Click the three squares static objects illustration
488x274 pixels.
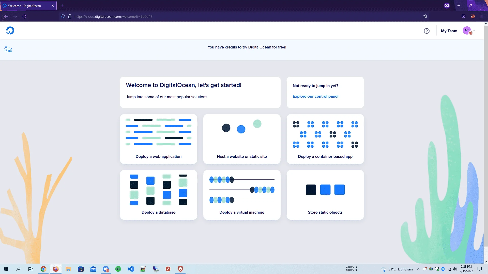pyautogui.click(x=325, y=190)
